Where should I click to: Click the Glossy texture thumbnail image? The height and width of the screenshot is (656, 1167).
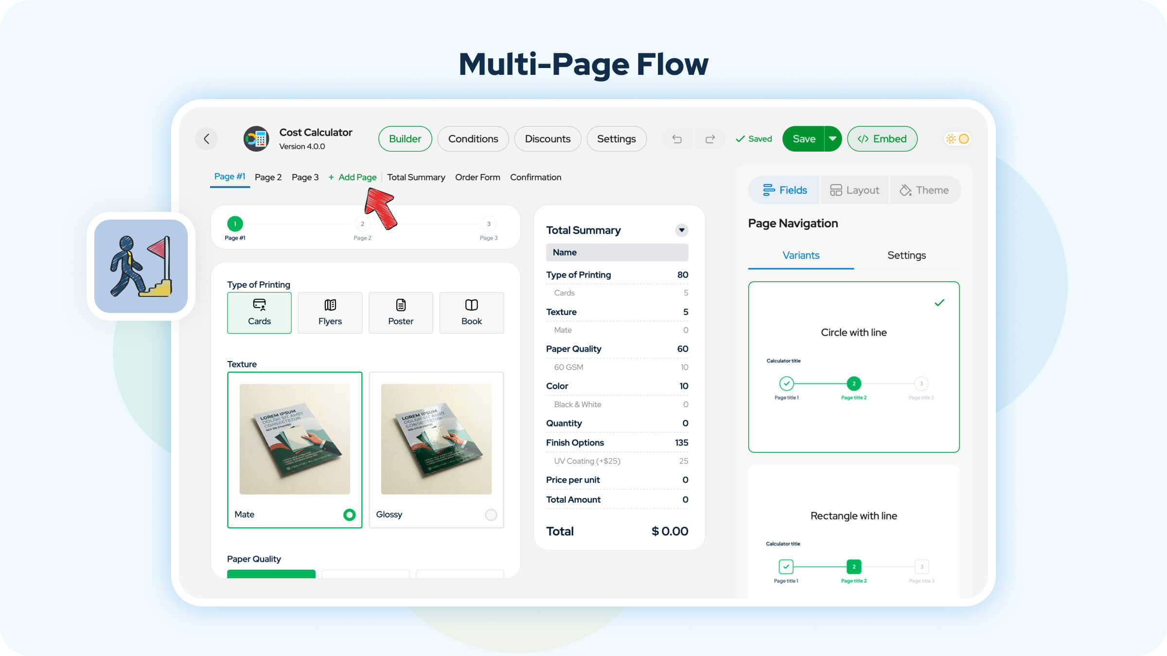tap(436, 439)
